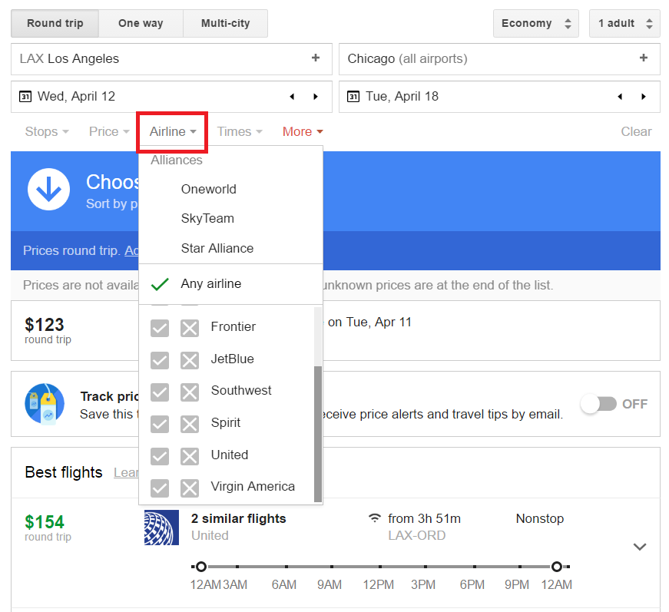The width and height of the screenshot is (669, 612).
Task: Select the Multi-city tab
Action: tap(225, 24)
